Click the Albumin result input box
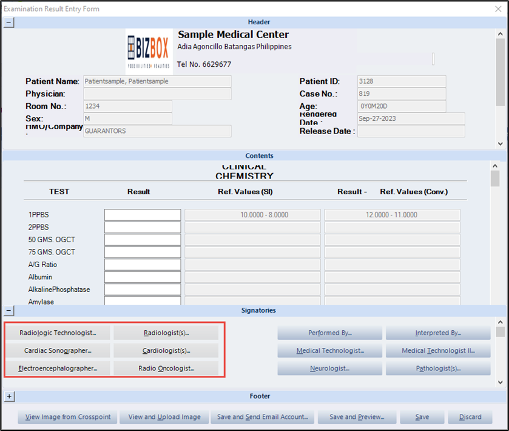509x431 pixels. click(x=143, y=277)
